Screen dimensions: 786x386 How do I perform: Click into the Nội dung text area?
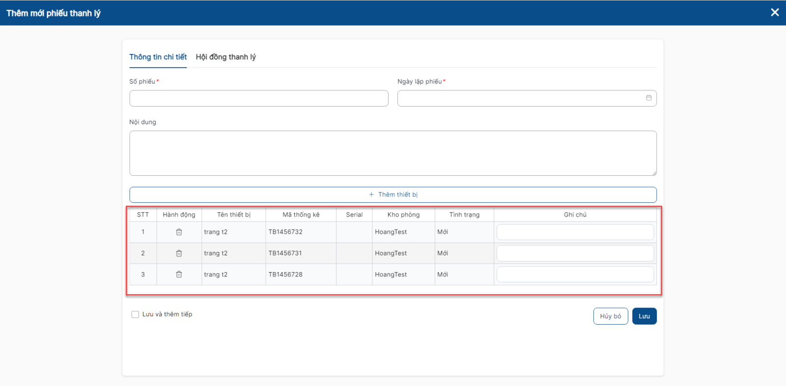coord(393,153)
